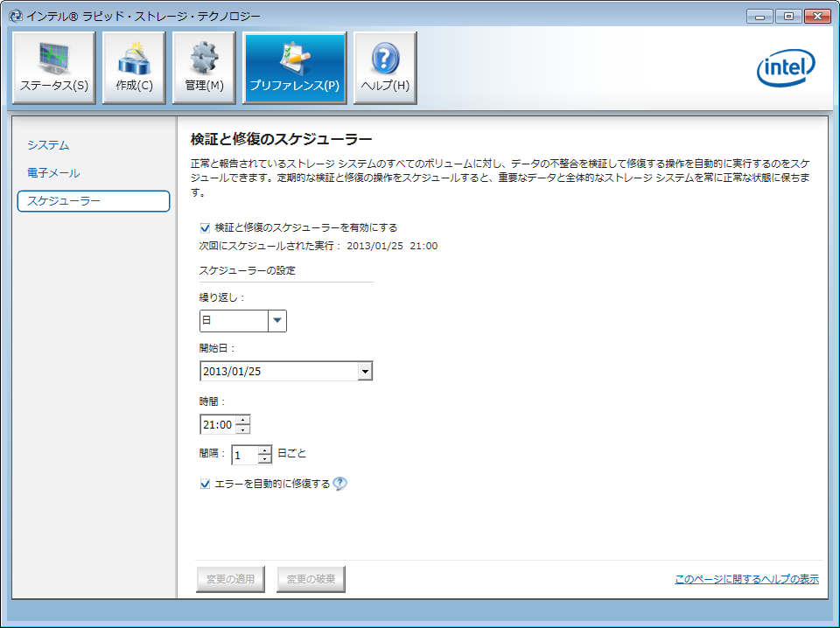Image resolution: width=840 pixels, height=628 pixels.
Task: Click the application icon in the title bar
Action: (x=16, y=16)
